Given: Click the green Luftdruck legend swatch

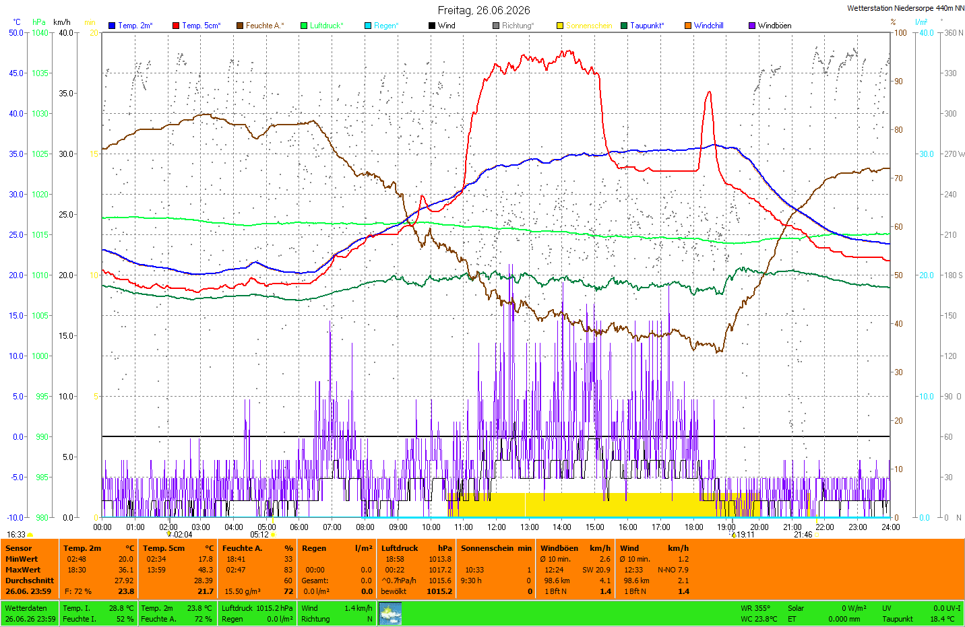Looking at the screenshot, I should pyautogui.click(x=304, y=26).
